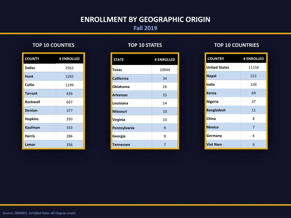Select the value 136
Viewport: 291px width, 218px height.
point(253,85)
